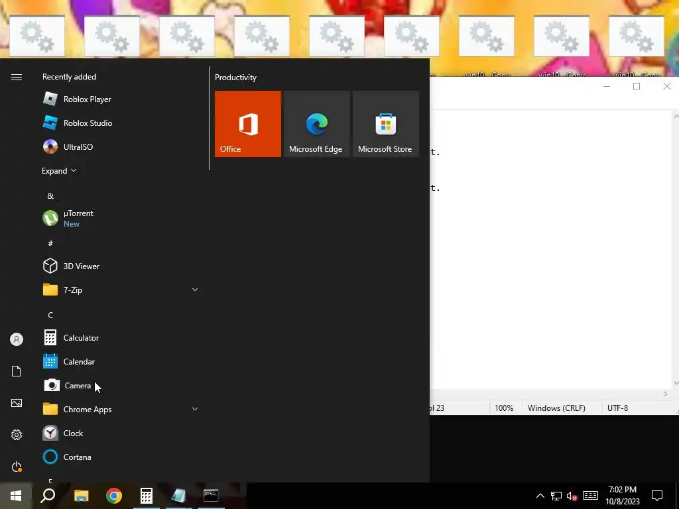Viewport: 679px width, 509px height.
Task: Select the first desktop gear file icon
Action: [37, 36]
